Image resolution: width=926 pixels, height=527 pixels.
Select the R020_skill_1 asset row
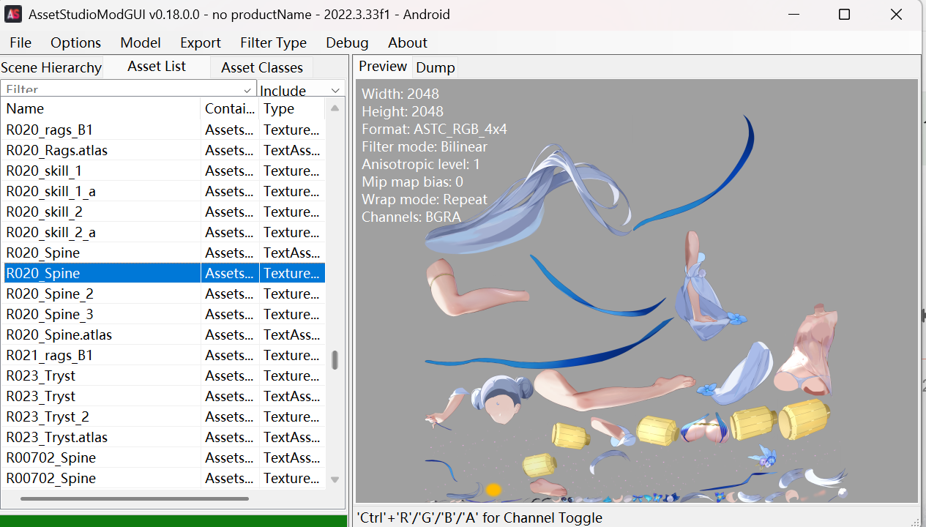pos(164,171)
